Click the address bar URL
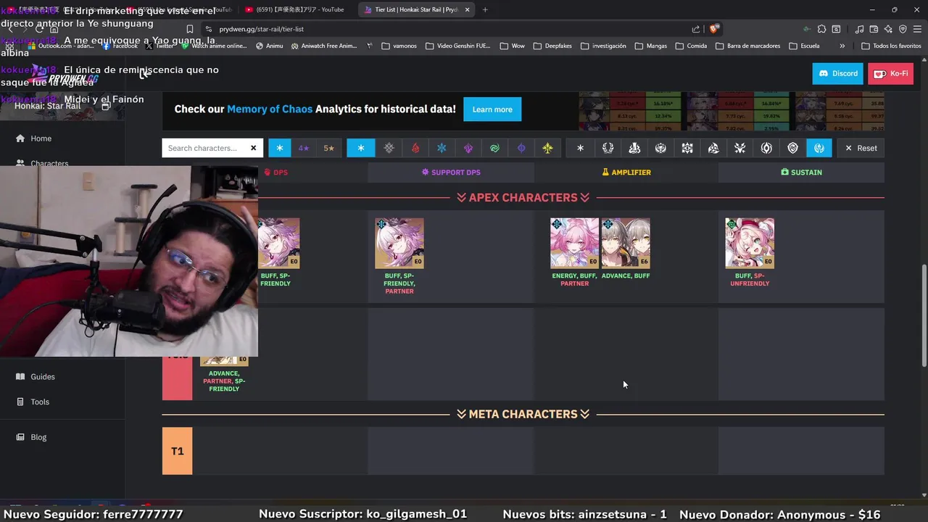Image resolution: width=928 pixels, height=522 pixels. (261, 29)
